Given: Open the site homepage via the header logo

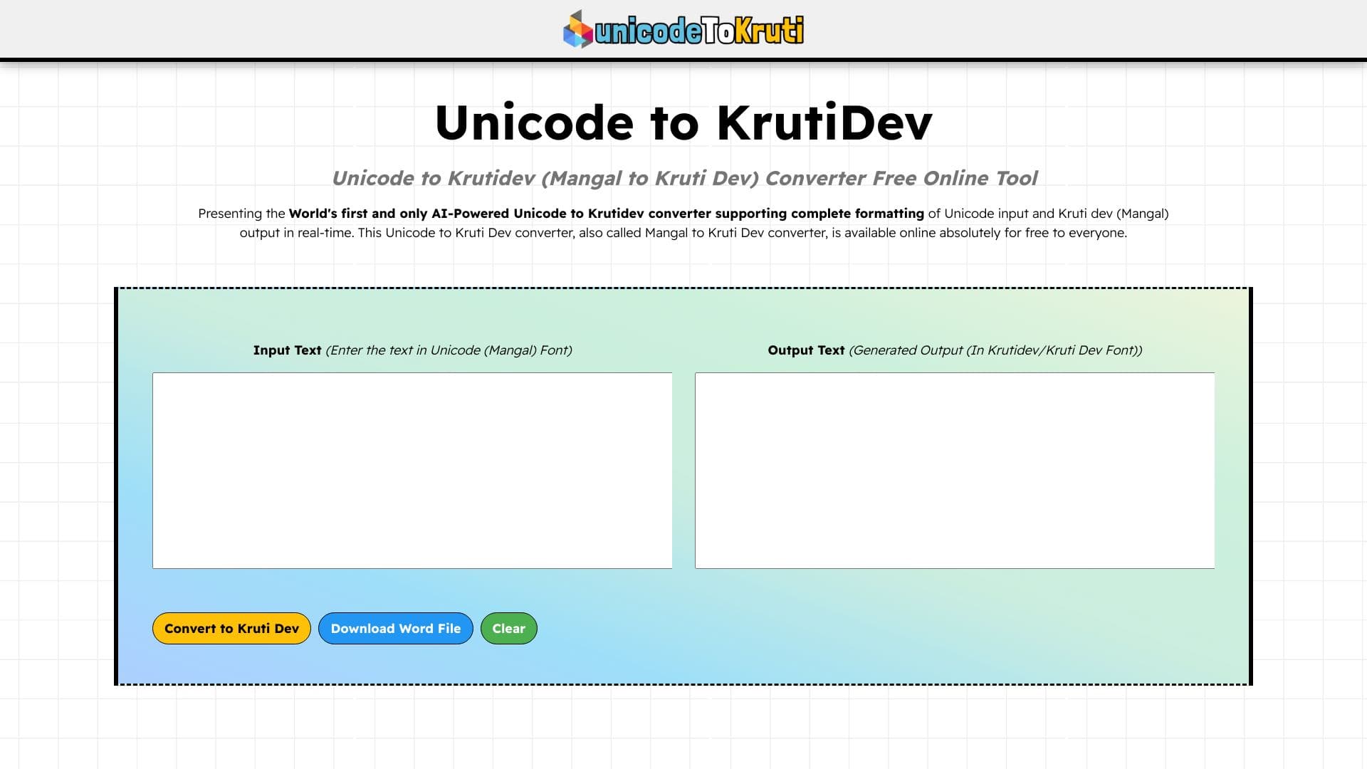Looking at the screenshot, I should coord(683,29).
